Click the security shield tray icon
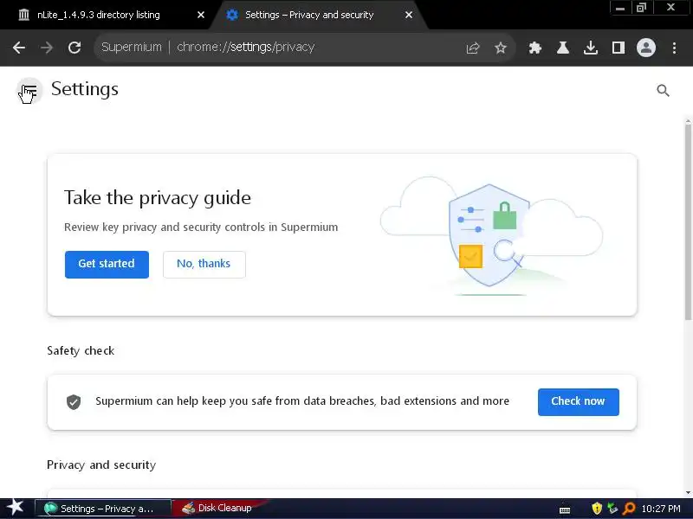Screen dimensions: 693x519 597,509
